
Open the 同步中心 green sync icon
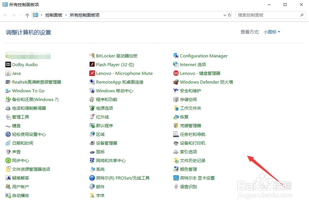pyautogui.click(x=8, y=161)
